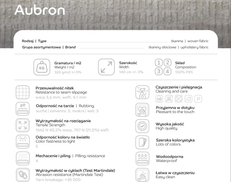The height and width of the screenshot is (182, 231).
Task: Click the 'Skład' heading
Action: pyautogui.click(x=180, y=63)
